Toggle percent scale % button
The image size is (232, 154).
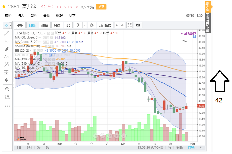pyautogui.click(x=170, y=148)
